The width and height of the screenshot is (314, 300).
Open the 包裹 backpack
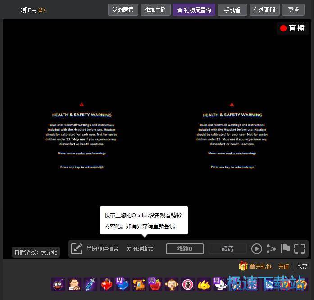pyautogui.click(x=302, y=266)
